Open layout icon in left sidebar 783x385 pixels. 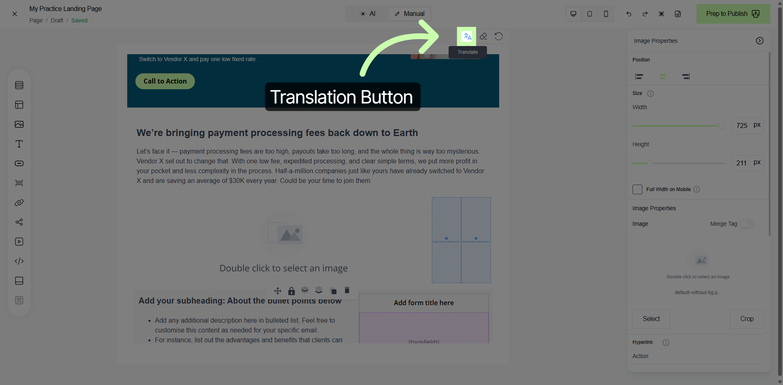19,105
